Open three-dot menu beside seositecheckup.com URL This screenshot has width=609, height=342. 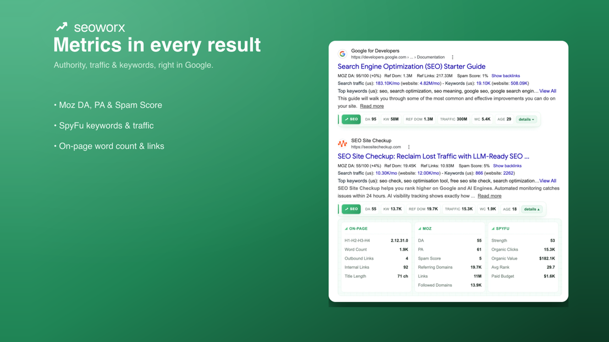409,147
